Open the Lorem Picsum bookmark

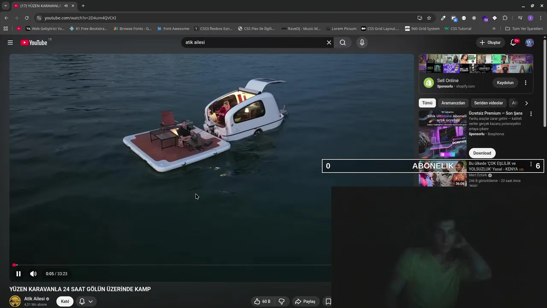(x=341, y=29)
